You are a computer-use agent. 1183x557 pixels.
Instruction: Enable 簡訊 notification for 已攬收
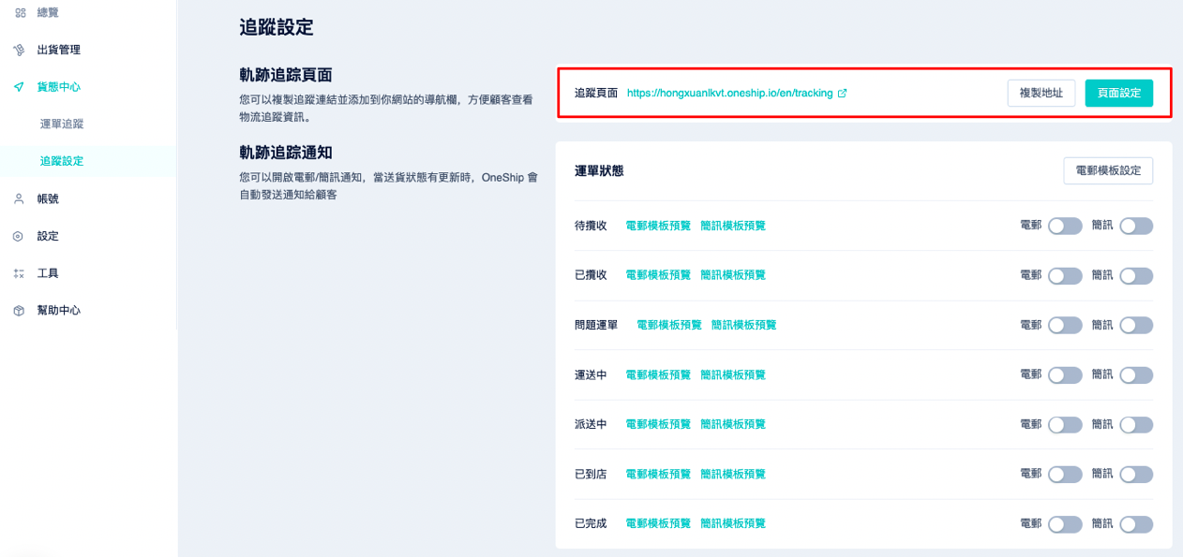[x=1136, y=275]
